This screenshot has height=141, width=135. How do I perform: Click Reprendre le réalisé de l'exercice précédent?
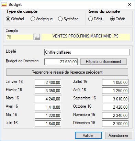tap(67, 72)
